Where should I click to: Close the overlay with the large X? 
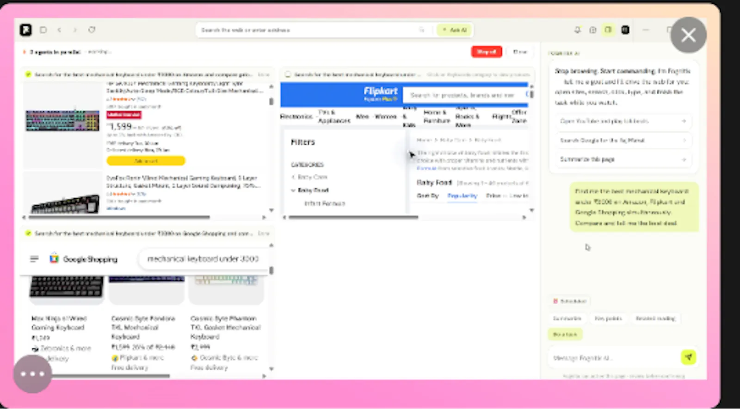point(689,35)
